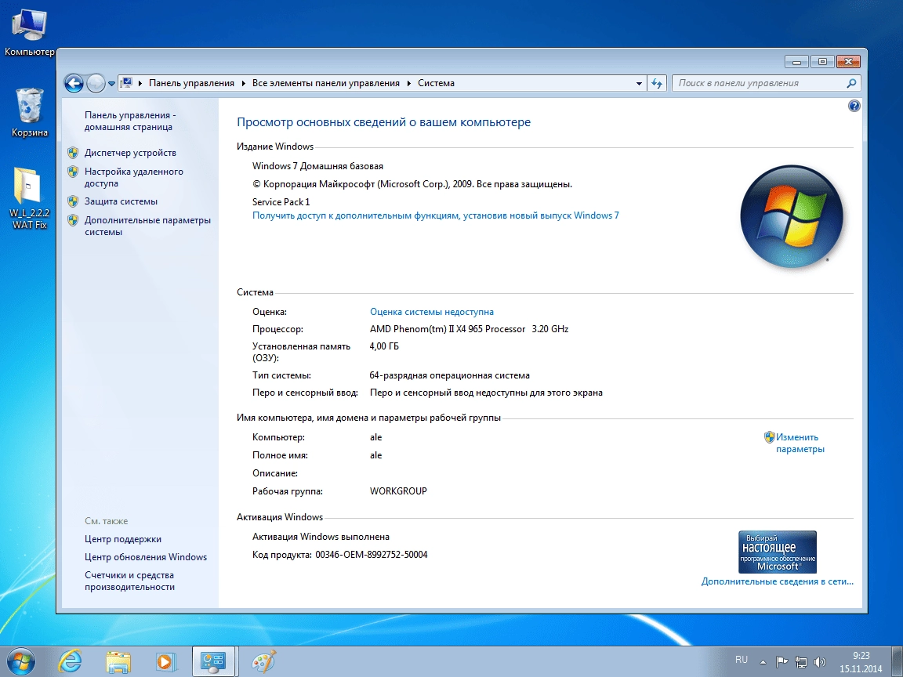This screenshot has height=677, width=903.
Task: Click the Система breadcrumb
Action: 436,83
